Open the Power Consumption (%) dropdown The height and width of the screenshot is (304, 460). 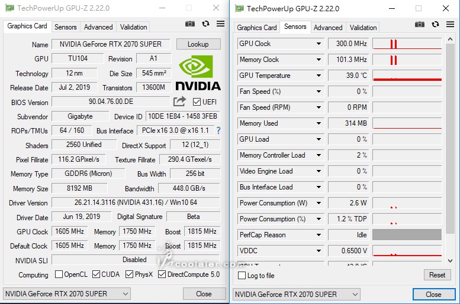pyautogui.click(x=319, y=219)
